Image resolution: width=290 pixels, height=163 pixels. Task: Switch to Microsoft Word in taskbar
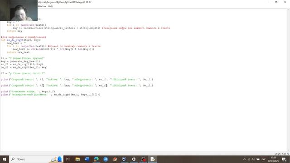pos(87,159)
